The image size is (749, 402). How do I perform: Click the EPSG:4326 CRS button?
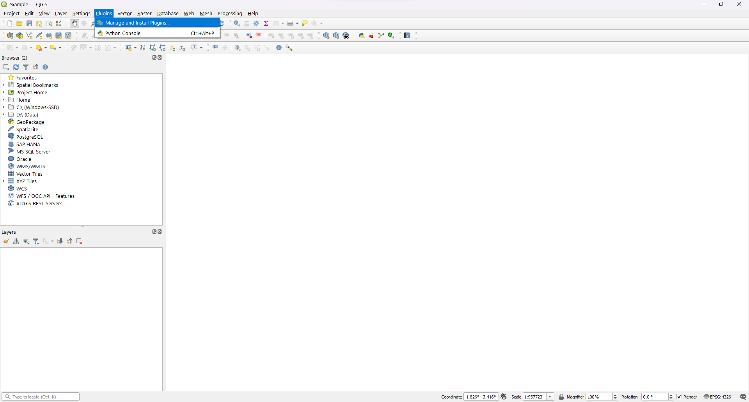(x=717, y=397)
